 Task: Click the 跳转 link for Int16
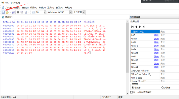(x=157, y=42)
